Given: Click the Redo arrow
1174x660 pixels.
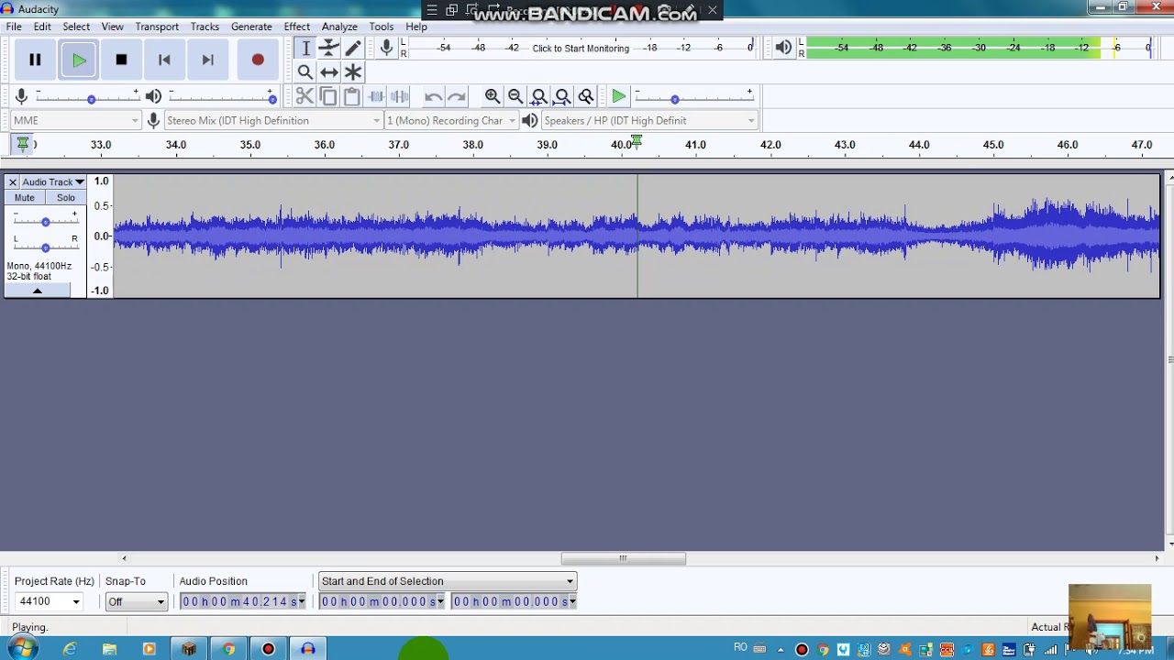Looking at the screenshot, I should (x=457, y=96).
